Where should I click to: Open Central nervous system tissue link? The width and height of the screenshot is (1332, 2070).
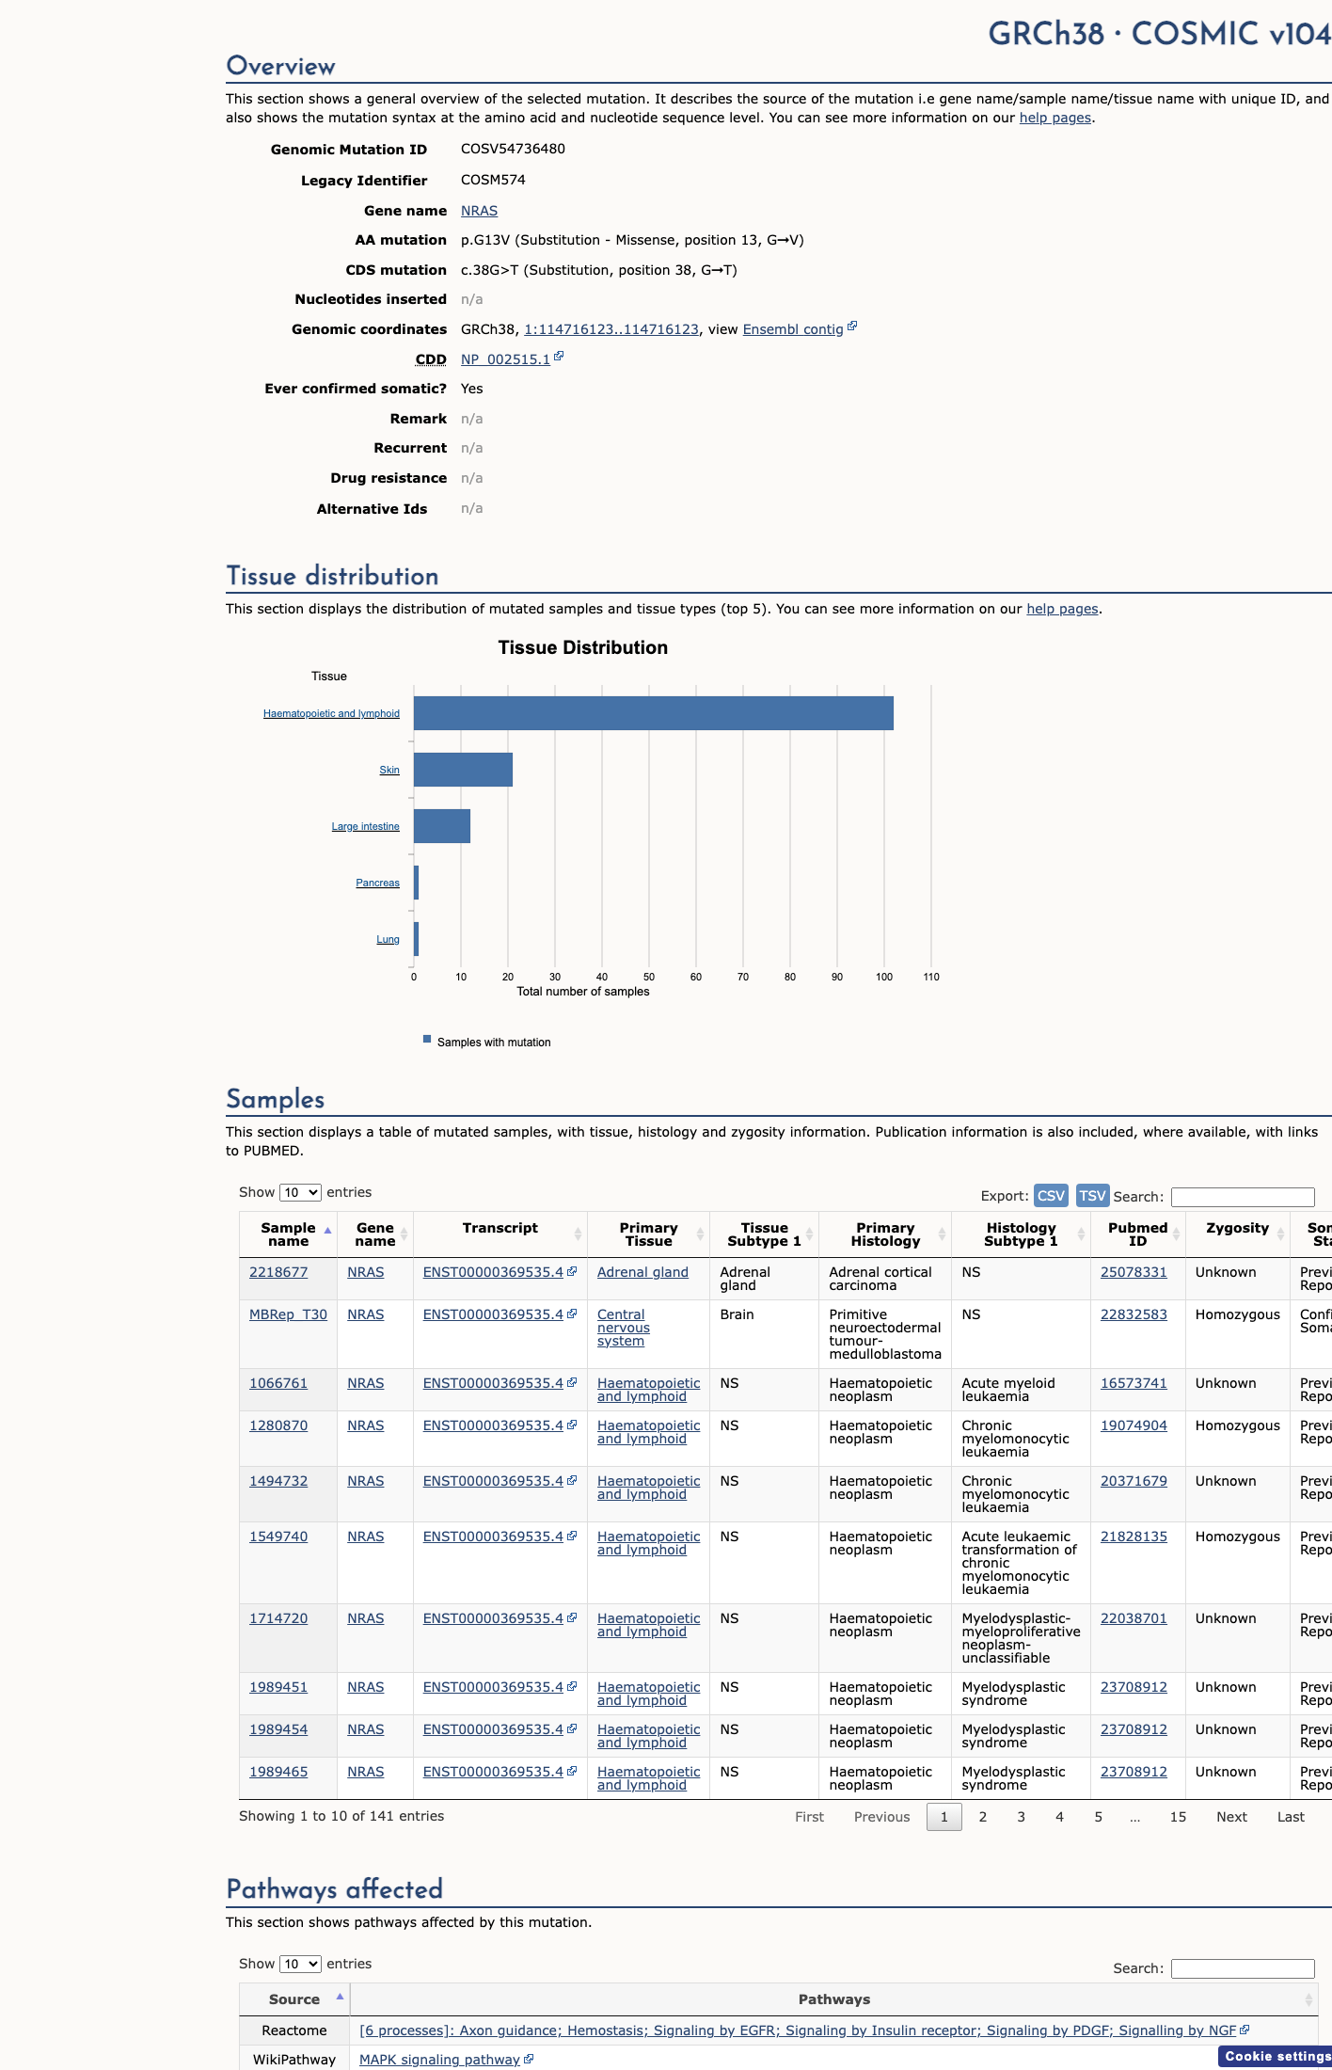tap(624, 1328)
